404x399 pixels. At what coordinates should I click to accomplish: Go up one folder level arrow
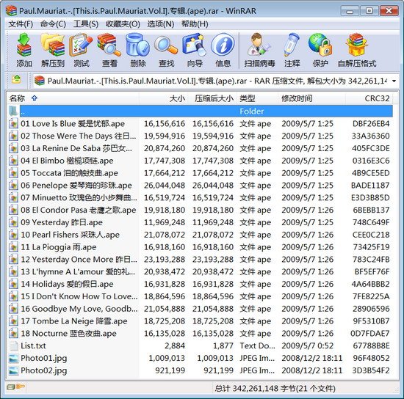(x=16, y=79)
